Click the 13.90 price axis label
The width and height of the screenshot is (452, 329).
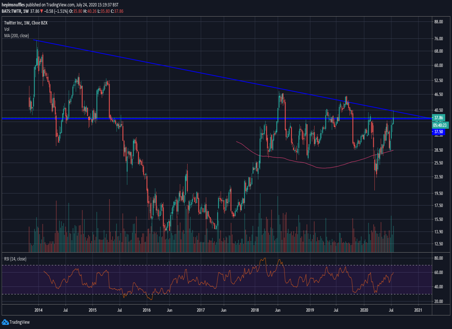pyautogui.click(x=438, y=232)
